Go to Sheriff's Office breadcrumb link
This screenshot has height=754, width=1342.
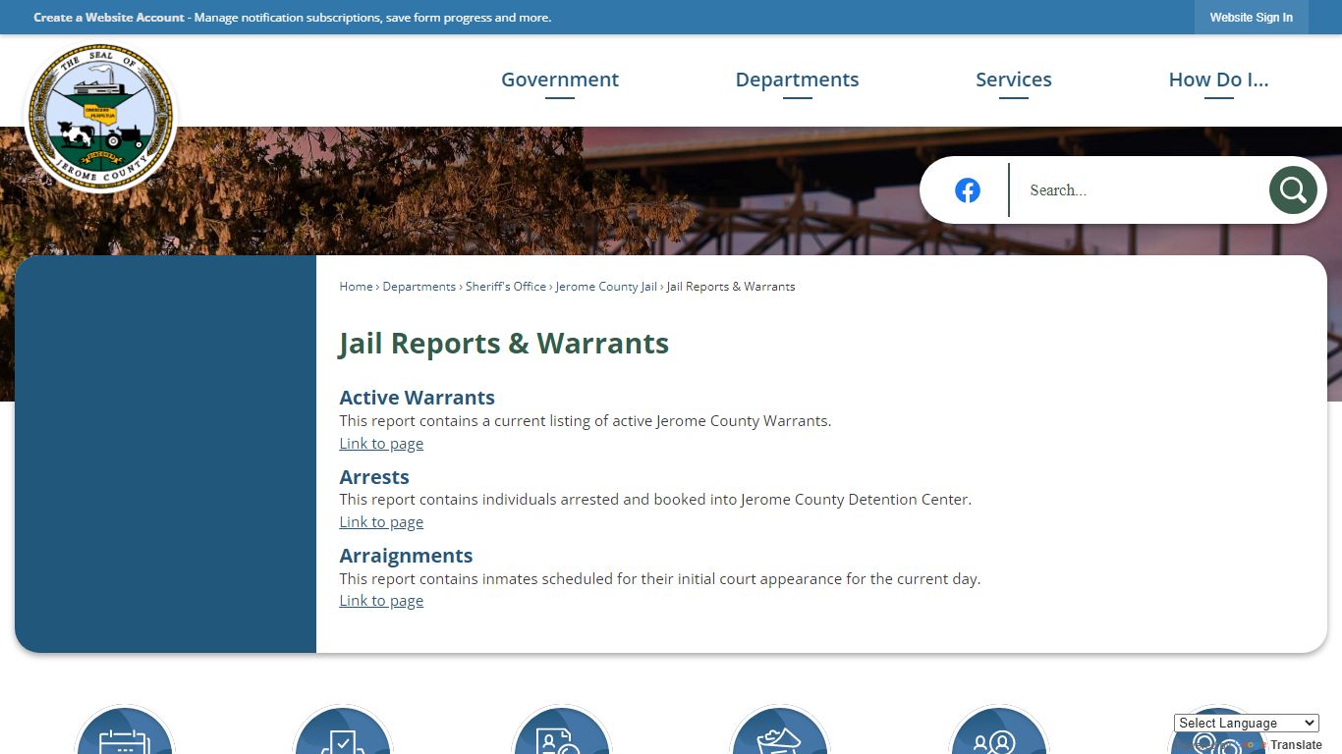[x=506, y=287]
